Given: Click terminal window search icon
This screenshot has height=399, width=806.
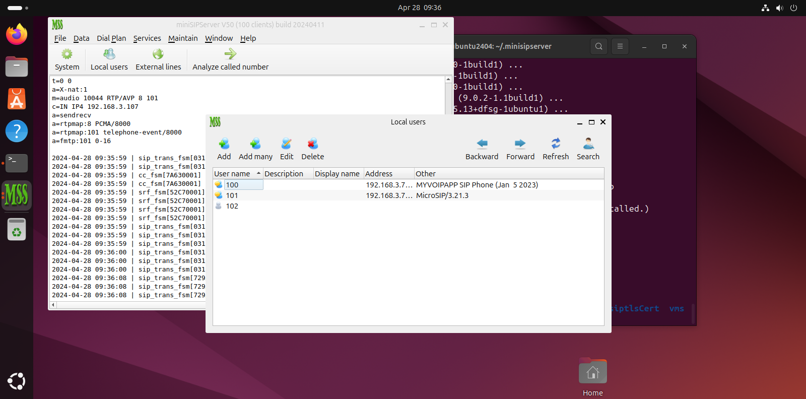Looking at the screenshot, I should [598, 46].
